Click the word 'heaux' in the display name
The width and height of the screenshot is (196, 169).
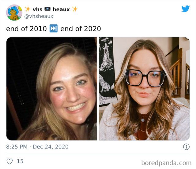click(61, 10)
